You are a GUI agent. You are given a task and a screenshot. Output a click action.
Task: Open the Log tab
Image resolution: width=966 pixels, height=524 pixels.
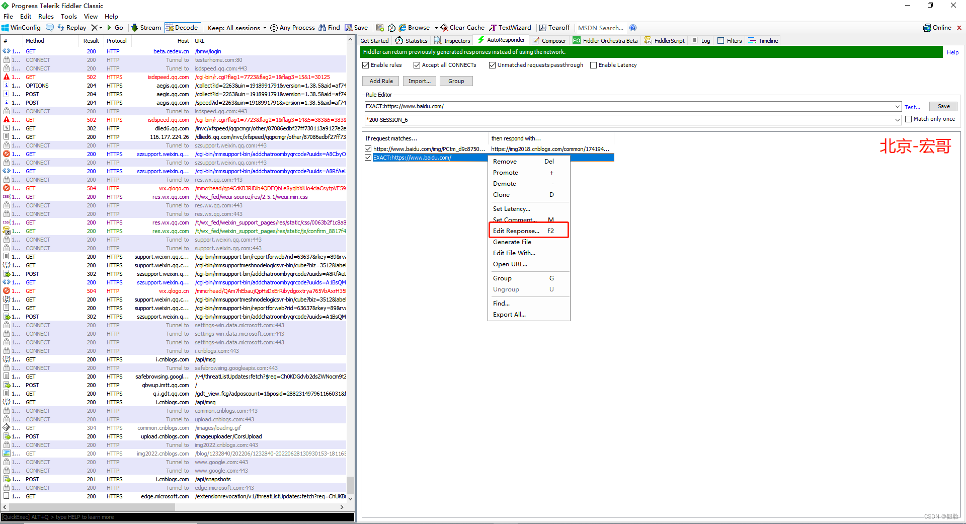point(701,41)
